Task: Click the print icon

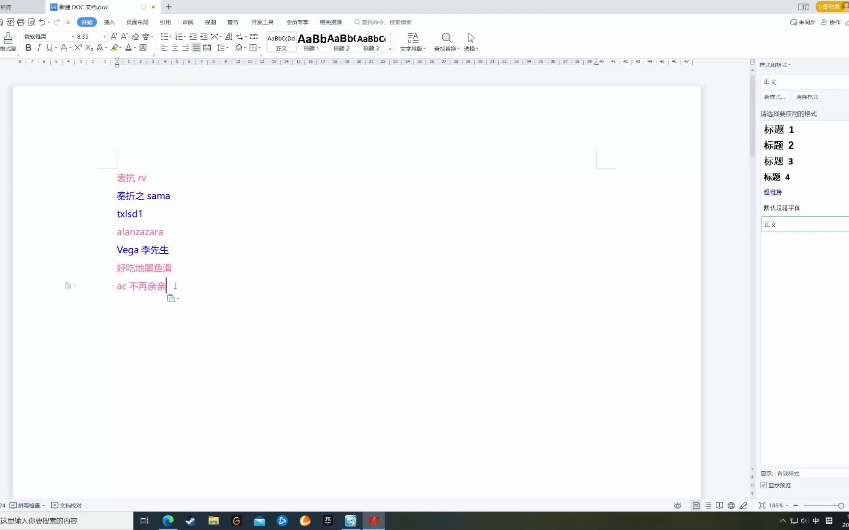Action: [x=21, y=22]
